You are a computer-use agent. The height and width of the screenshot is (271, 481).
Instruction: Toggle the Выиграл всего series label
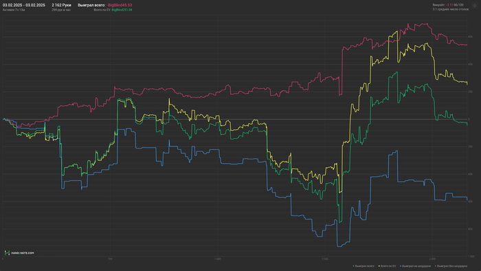[365, 266]
